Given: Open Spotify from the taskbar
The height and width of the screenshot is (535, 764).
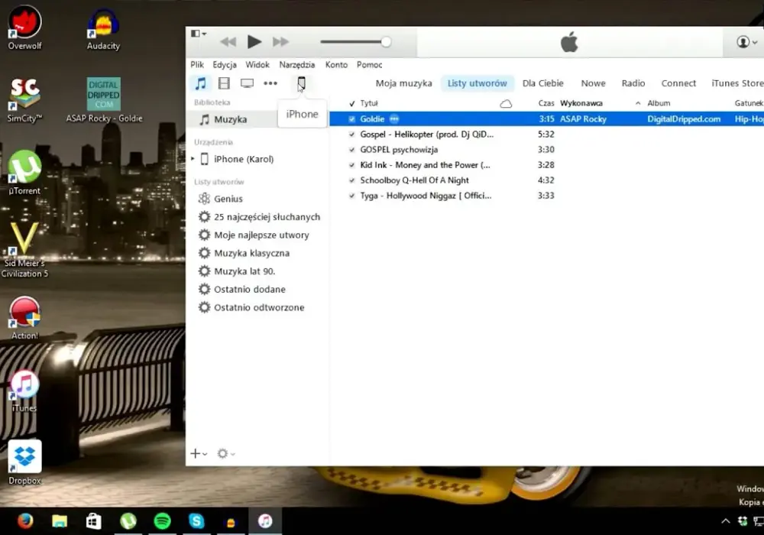Looking at the screenshot, I should (x=162, y=521).
